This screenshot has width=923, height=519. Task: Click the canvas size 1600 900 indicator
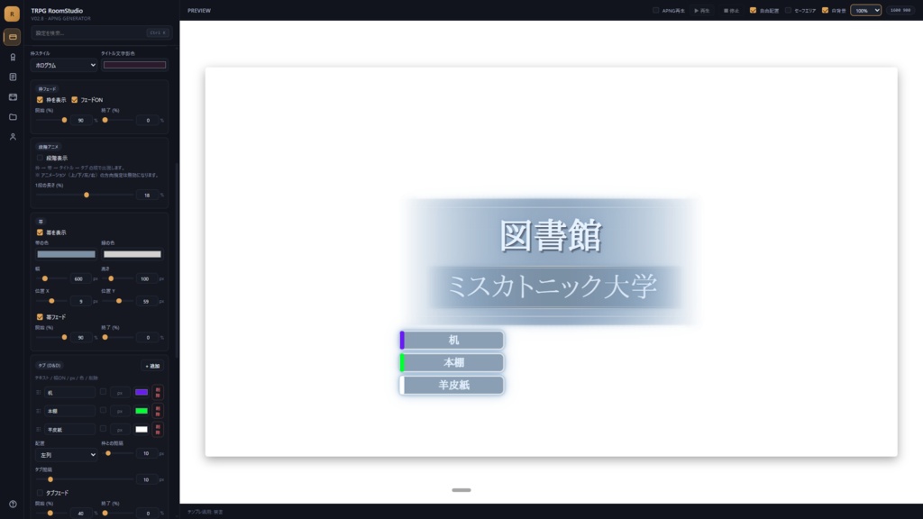coord(900,11)
